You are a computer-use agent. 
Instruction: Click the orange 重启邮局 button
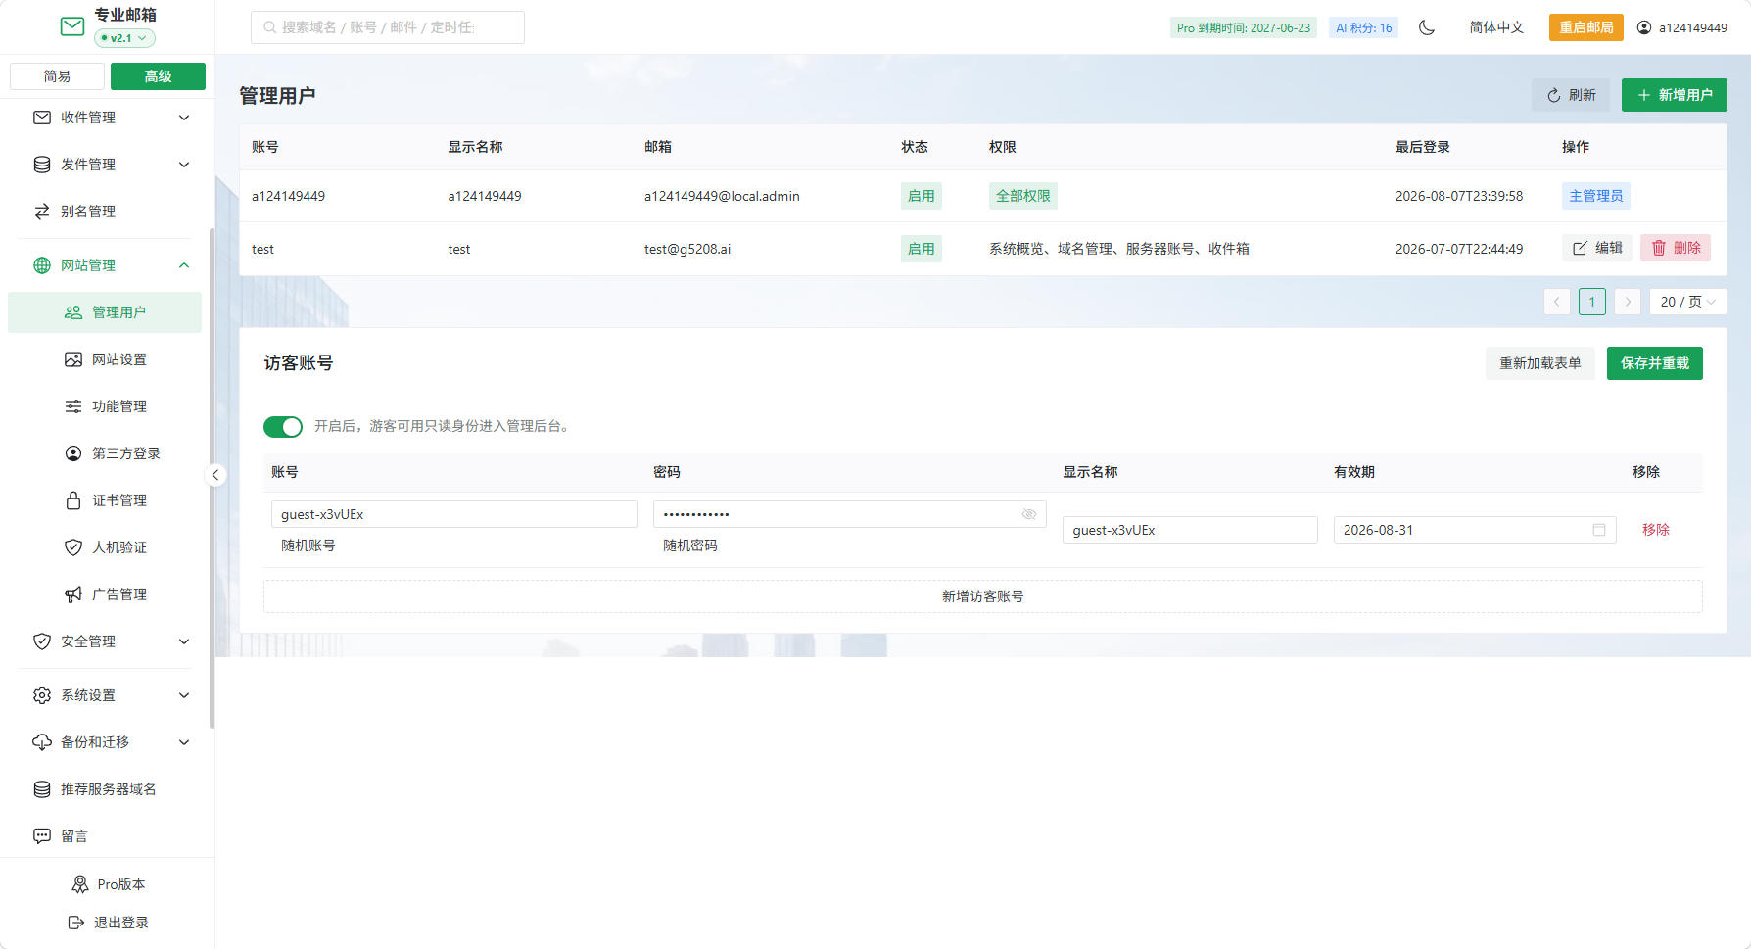tap(1585, 27)
